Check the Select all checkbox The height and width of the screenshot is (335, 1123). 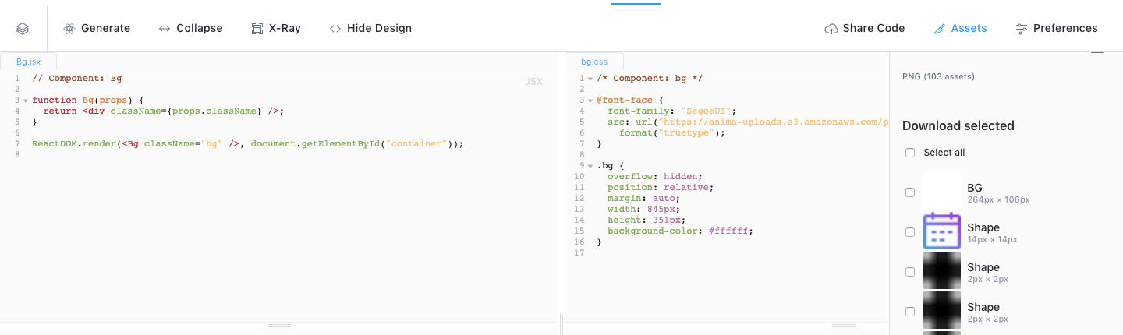click(x=910, y=153)
